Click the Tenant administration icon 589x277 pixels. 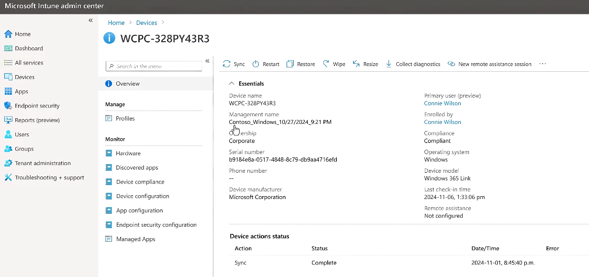tap(8, 163)
